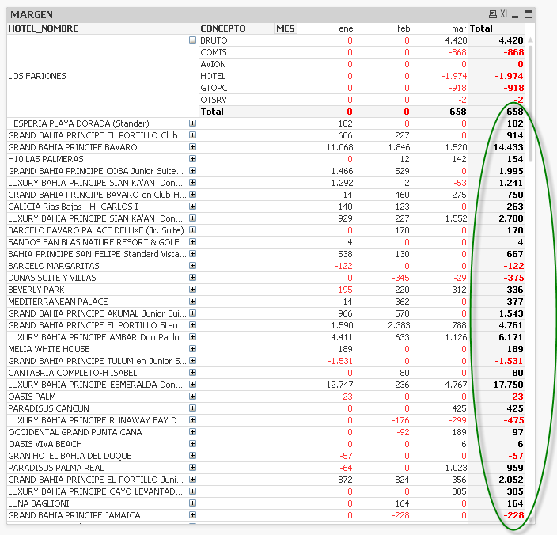The height and width of the screenshot is (535, 557).
Task: Expand LUNA BAGLIONI row
Action: [x=192, y=503]
